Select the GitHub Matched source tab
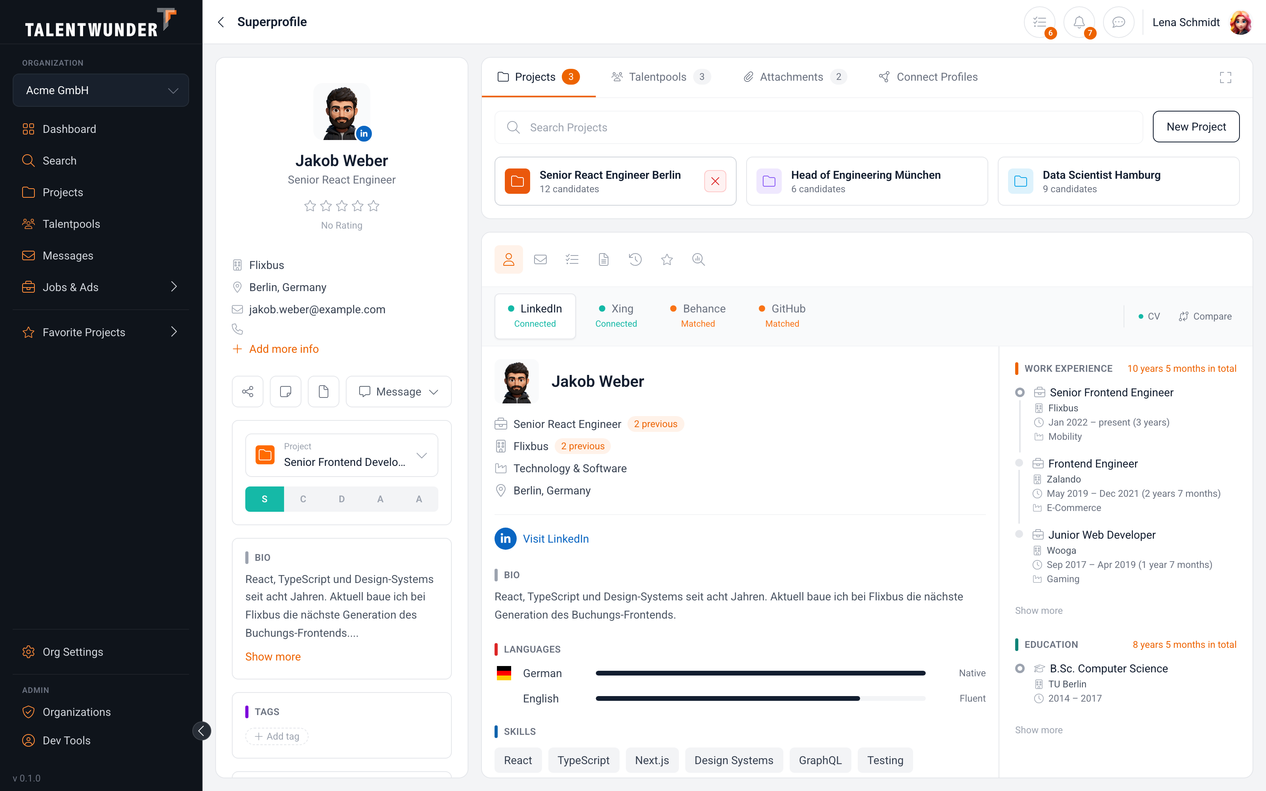The image size is (1266, 791). pos(782,316)
